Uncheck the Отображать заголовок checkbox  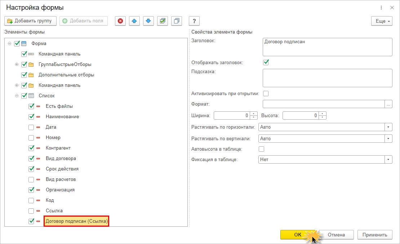coord(266,62)
